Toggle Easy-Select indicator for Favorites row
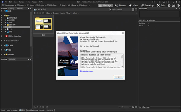 [2, 55]
